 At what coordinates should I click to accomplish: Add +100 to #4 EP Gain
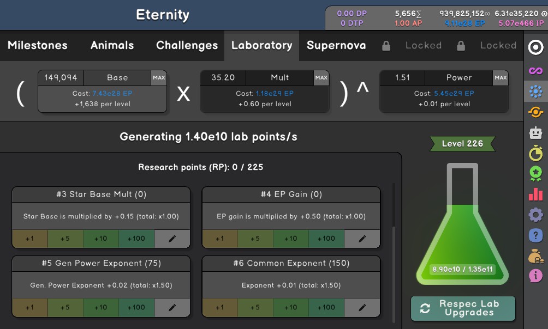(x=326, y=239)
